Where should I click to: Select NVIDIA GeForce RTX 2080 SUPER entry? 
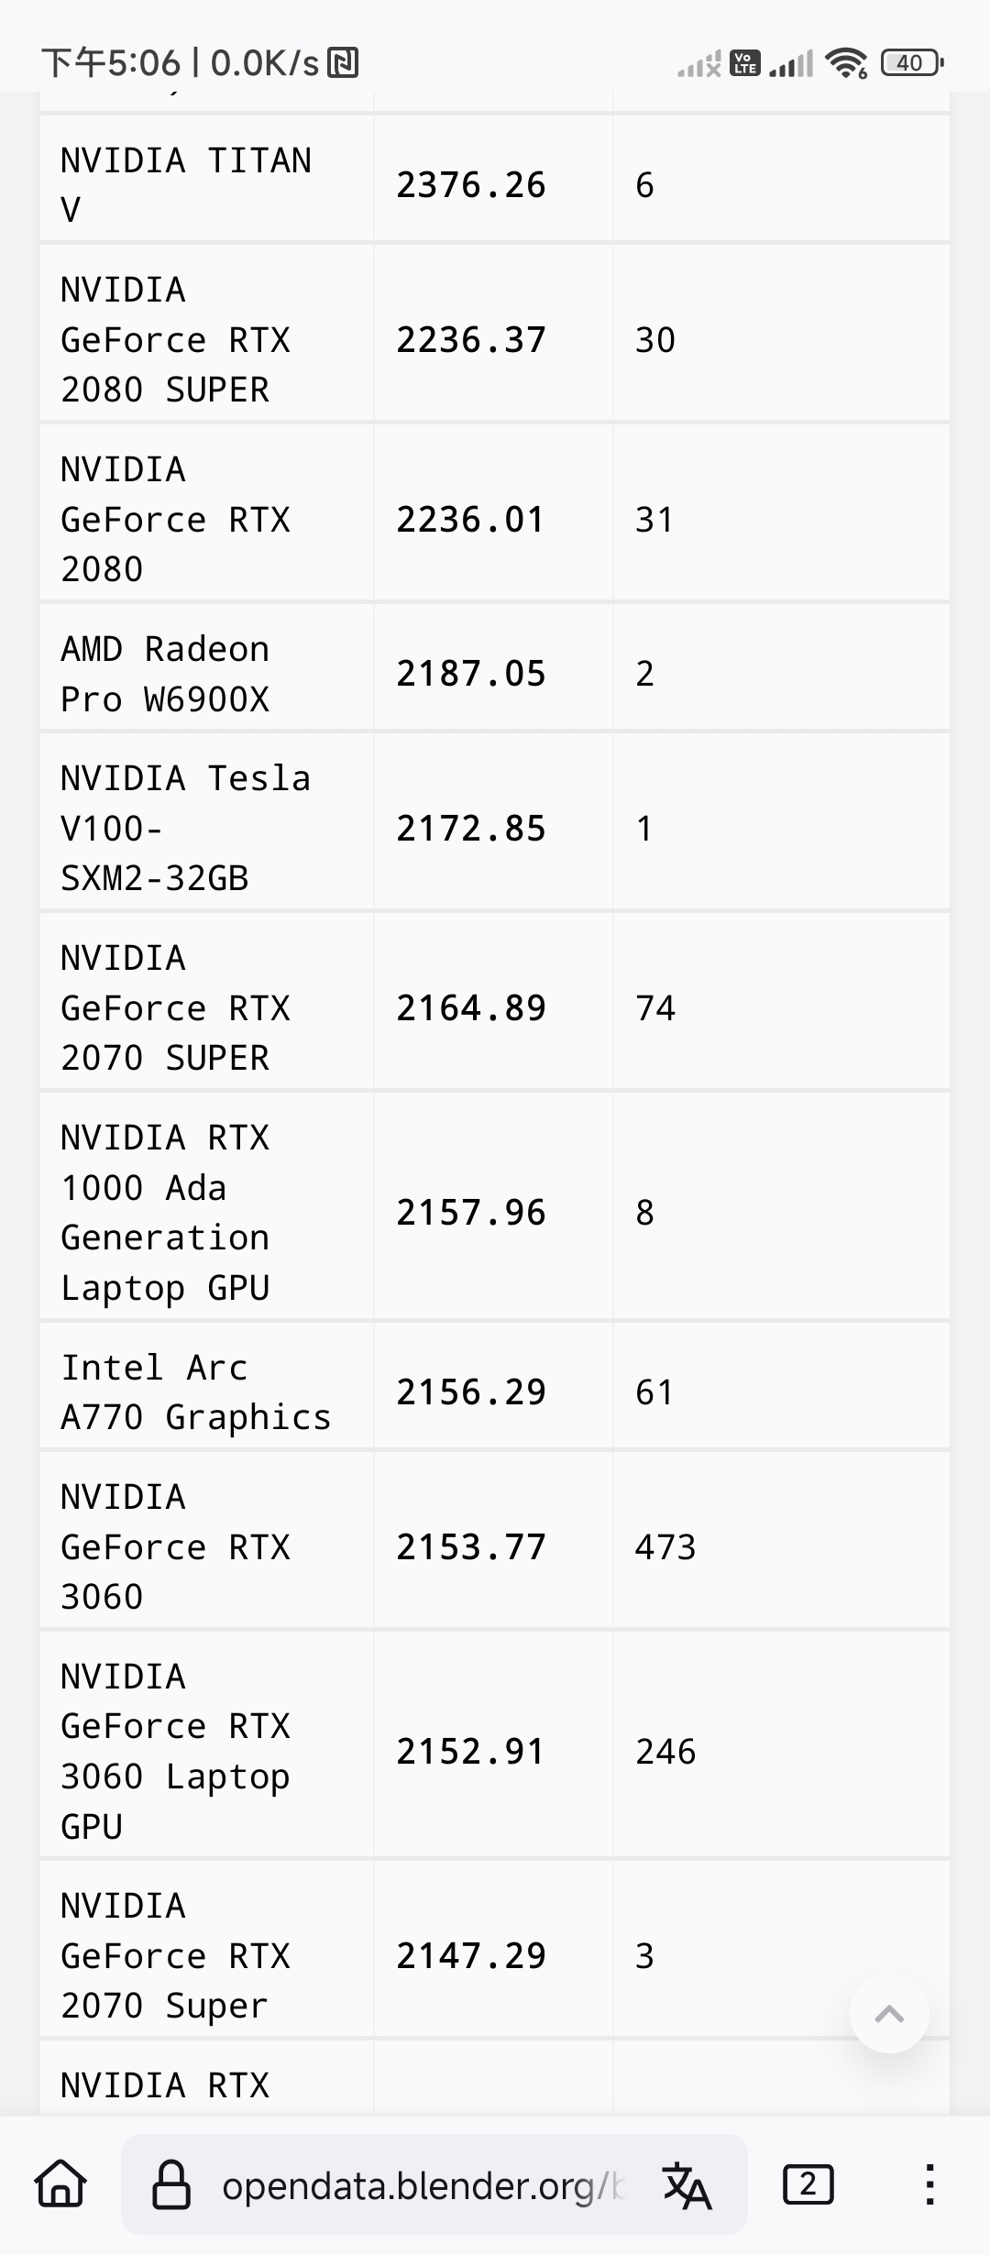click(495, 340)
